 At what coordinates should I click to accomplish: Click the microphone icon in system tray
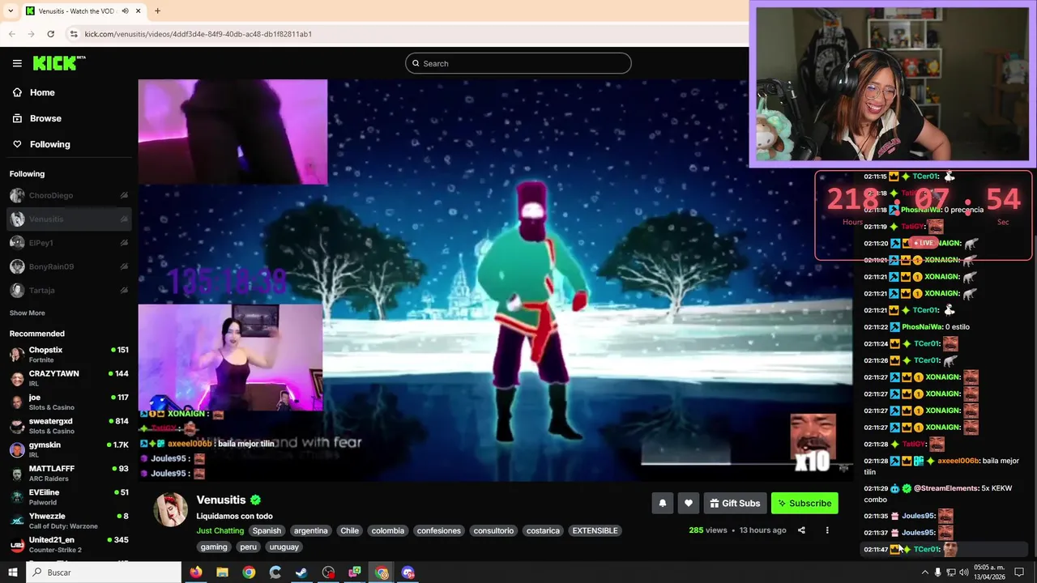[x=938, y=572]
